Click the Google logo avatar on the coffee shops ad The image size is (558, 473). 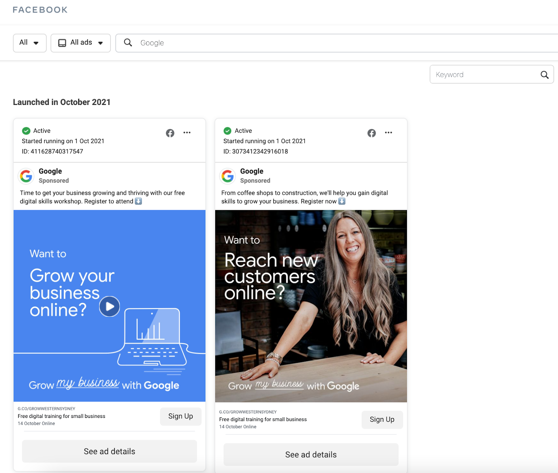pyautogui.click(x=228, y=176)
